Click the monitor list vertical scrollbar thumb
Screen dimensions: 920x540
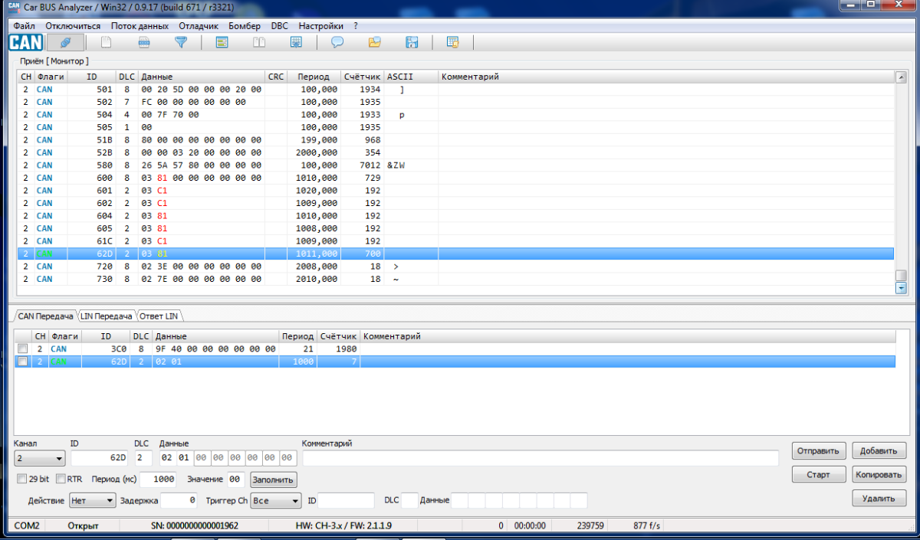click(x=901, y=276)
